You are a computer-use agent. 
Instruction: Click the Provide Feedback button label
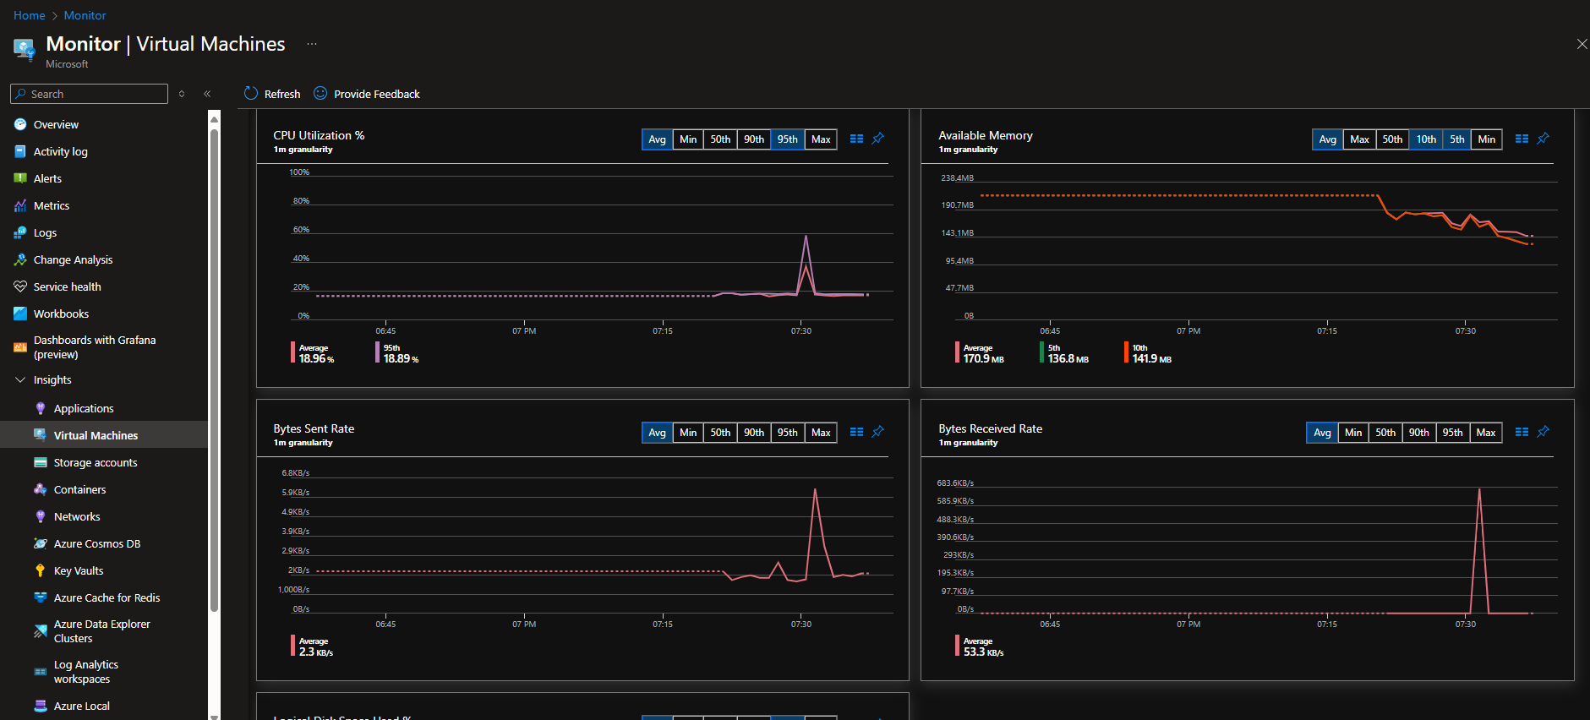[377, 94]
